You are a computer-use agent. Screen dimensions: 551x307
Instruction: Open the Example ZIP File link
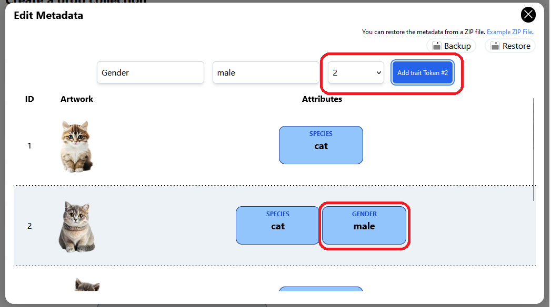[x=509, y=32]
